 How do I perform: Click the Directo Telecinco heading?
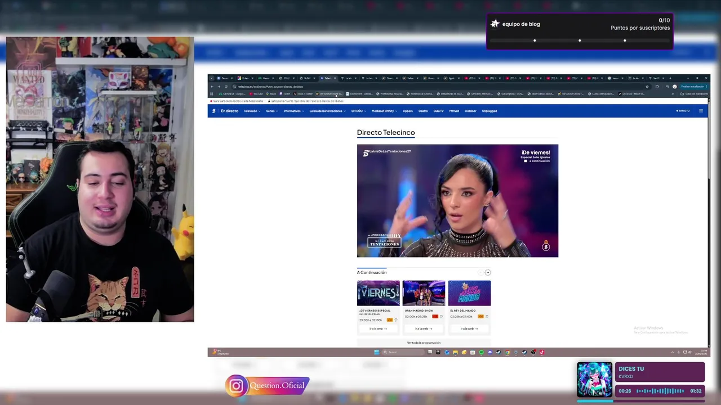pos(386,132)
